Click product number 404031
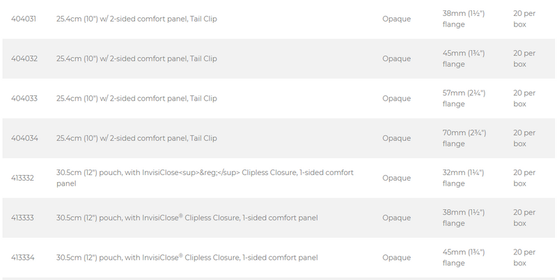Image resolution: width=557 pixels, height=280 pixels. [x=24, y=19]
